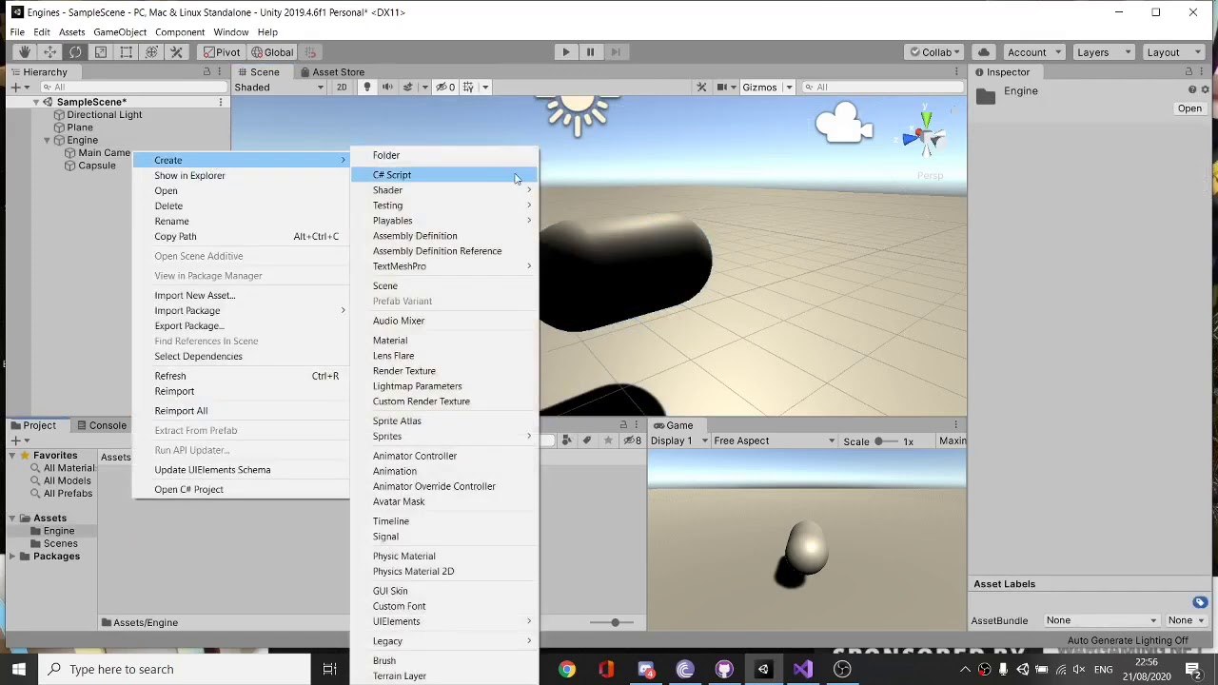Select Open C# Project entry

coord(242,489)
